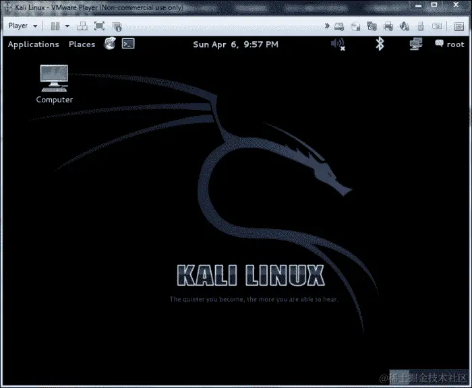Image resolution: width=472 pixels, height=388 pixels.
Task: Open the muted volume indicator
Action: [x=338, y=44]
